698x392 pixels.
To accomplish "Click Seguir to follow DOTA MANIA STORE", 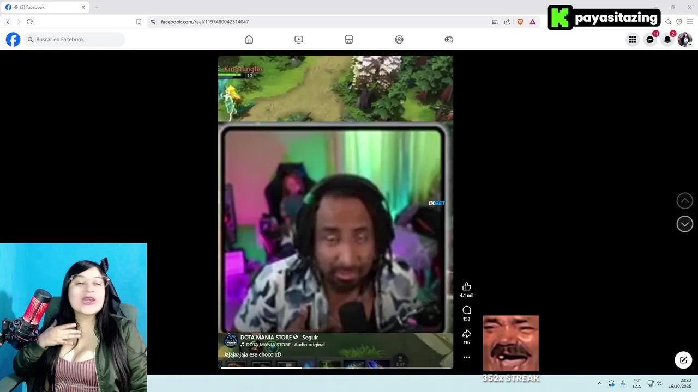I will click(x=310, y=338).
